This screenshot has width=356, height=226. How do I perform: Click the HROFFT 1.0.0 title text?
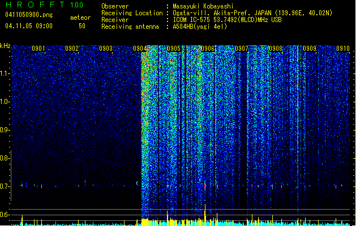45,5
